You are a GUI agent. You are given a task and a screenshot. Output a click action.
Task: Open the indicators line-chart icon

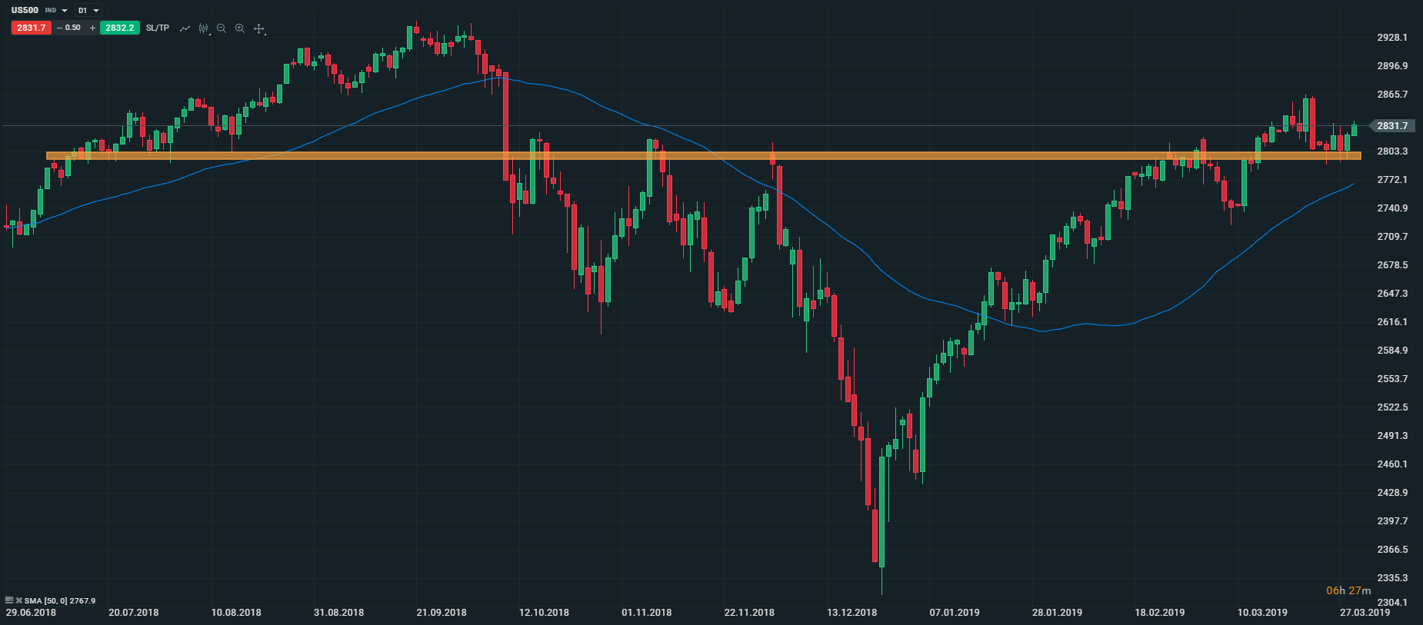185,28
